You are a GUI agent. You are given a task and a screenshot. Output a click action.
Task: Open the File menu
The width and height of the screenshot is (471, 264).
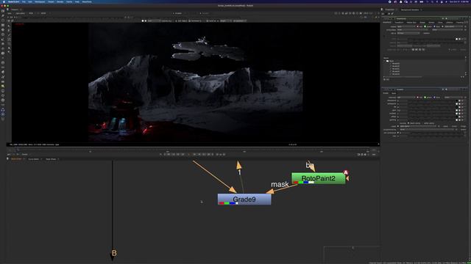point(24,1)
